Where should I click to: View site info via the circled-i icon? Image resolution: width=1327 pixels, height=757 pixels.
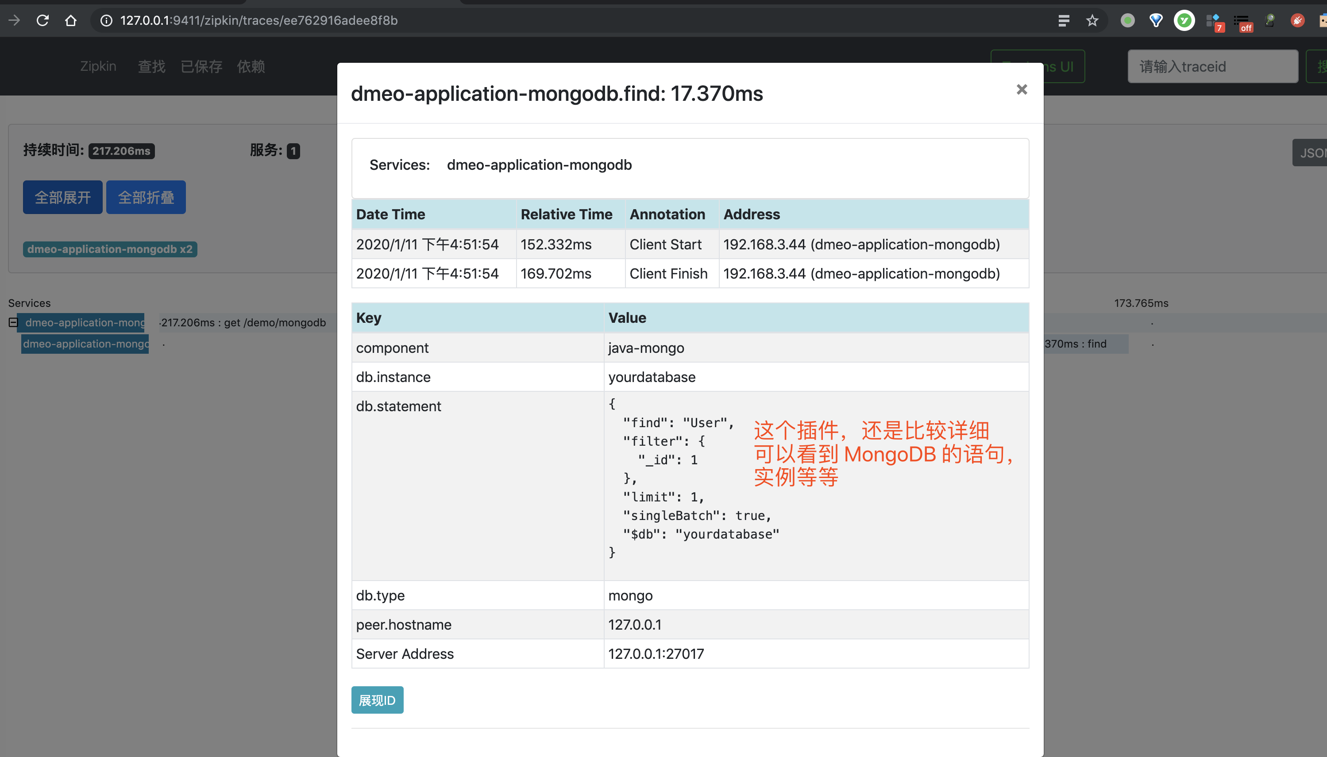tap(107, 21)
